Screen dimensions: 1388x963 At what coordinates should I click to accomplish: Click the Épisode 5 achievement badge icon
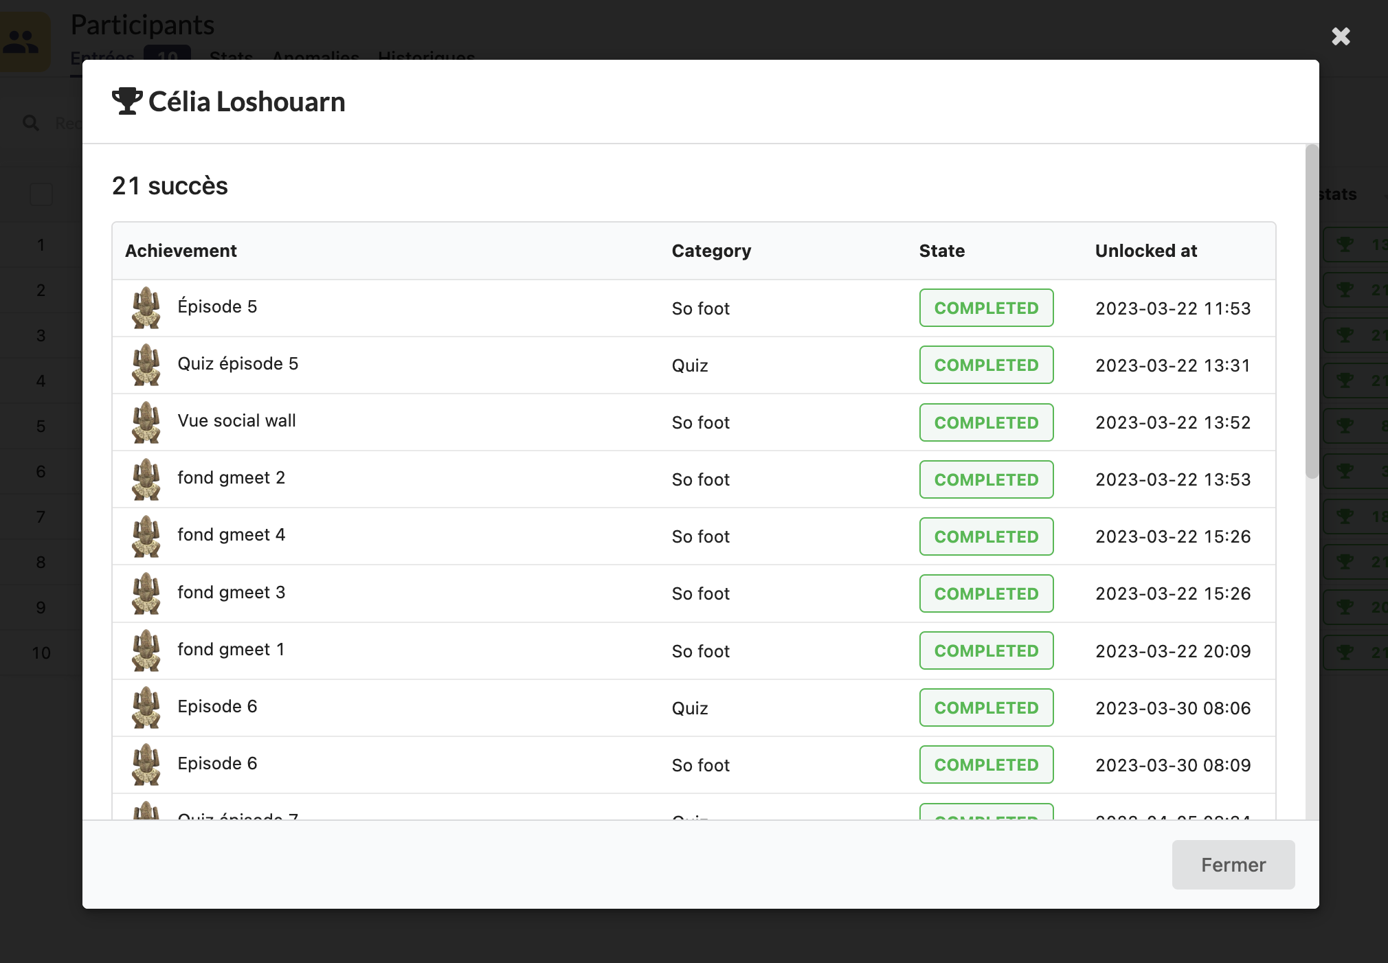pos(146,308)
